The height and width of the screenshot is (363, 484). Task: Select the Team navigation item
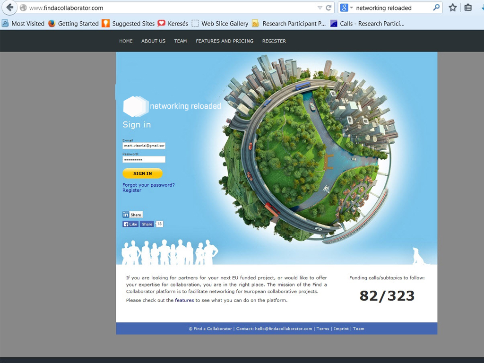coord(181,41)
